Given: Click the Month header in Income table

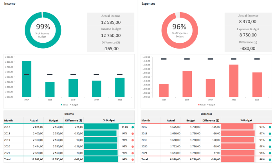Looking at the screenshot, I should [x=8, y=121].
